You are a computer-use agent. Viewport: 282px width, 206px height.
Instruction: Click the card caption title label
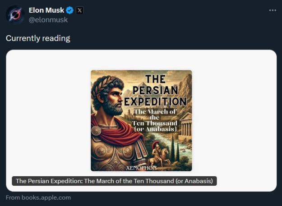pos(114,181)
